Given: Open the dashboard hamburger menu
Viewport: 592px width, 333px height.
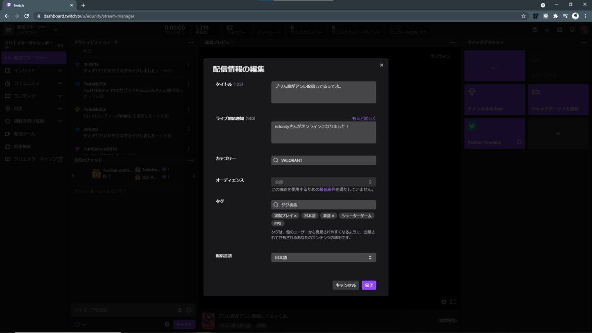Looking at the screenshot, I should (x=8, y=30).
